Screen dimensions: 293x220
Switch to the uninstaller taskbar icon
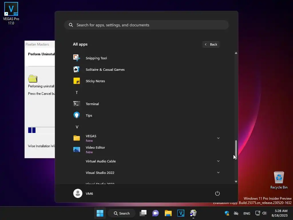point(193,213)
